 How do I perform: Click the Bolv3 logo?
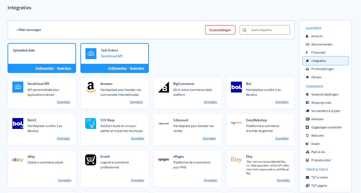pos(18,123)
